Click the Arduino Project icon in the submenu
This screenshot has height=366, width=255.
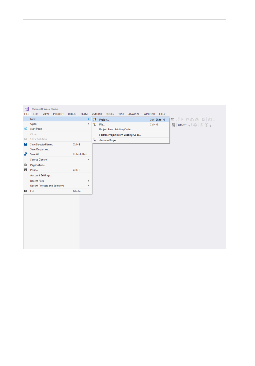pyautogui.click(x=95, y=140)
